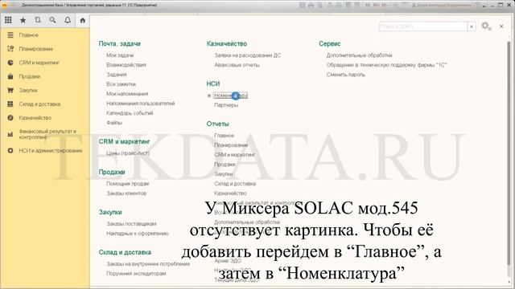
Task: Open Заказы клиентов link
Action: click(x=126, y=193)
